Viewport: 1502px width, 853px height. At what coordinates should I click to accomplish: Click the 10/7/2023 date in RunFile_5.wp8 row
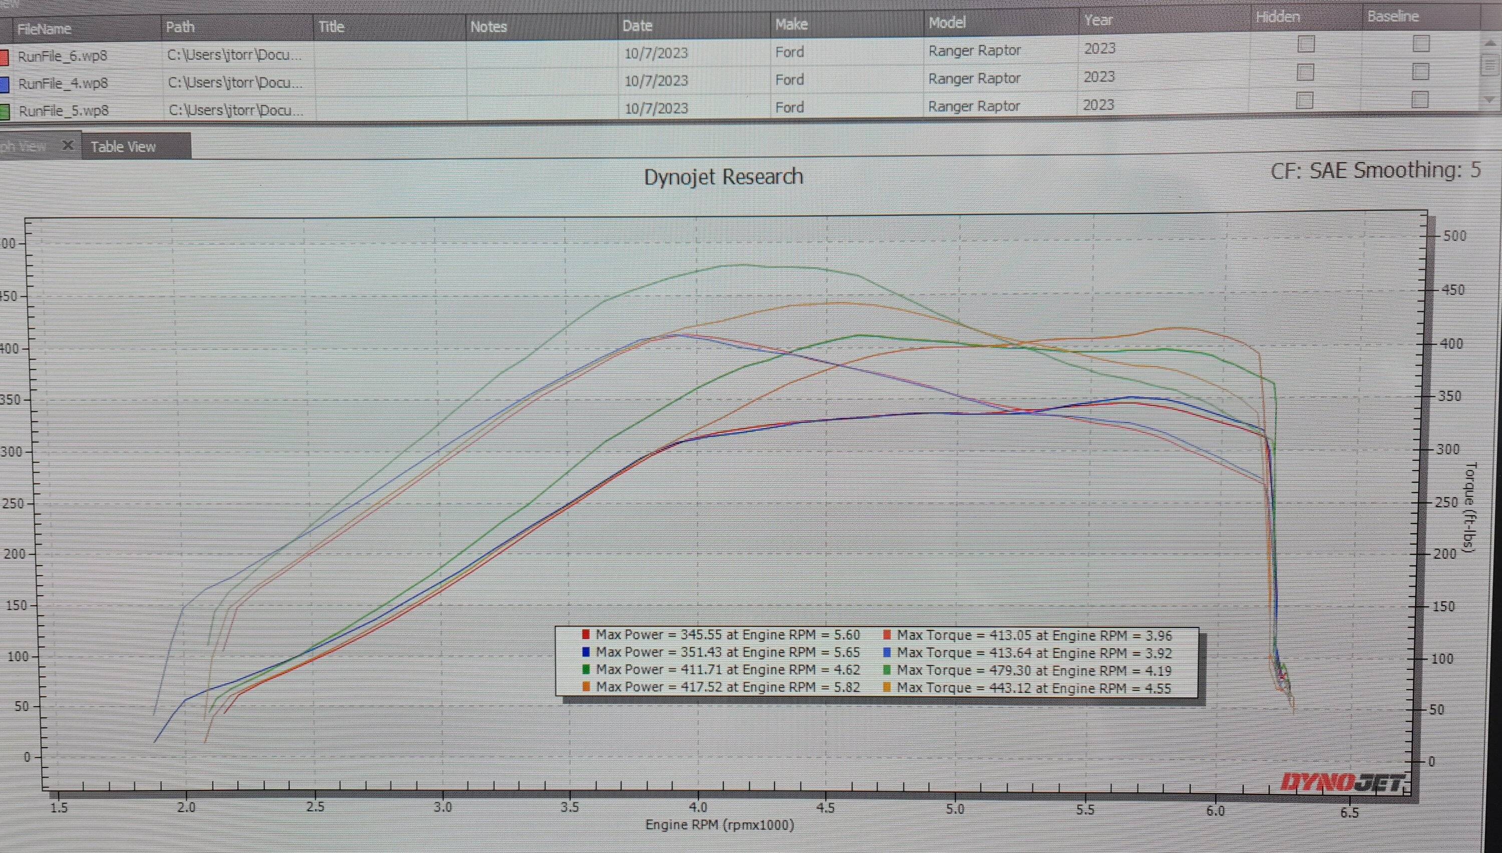pos(655,109)
